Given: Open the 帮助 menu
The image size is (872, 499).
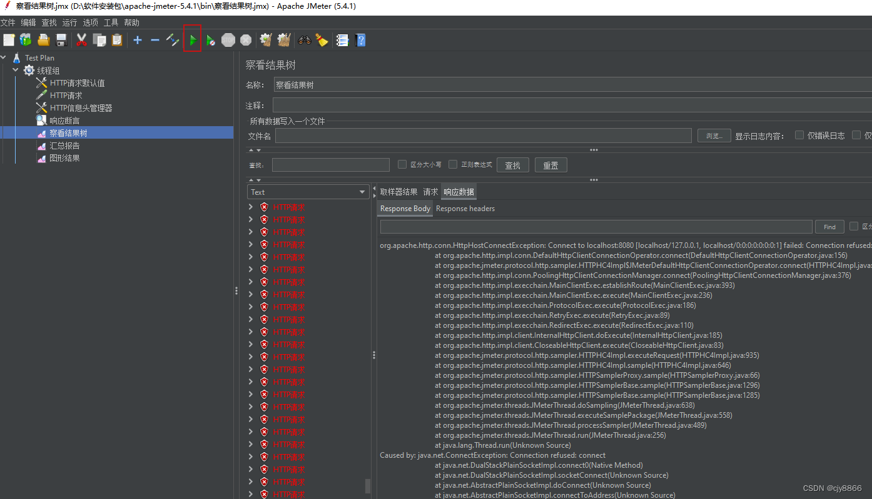Looking at the screenshot, I should (132, 22).
